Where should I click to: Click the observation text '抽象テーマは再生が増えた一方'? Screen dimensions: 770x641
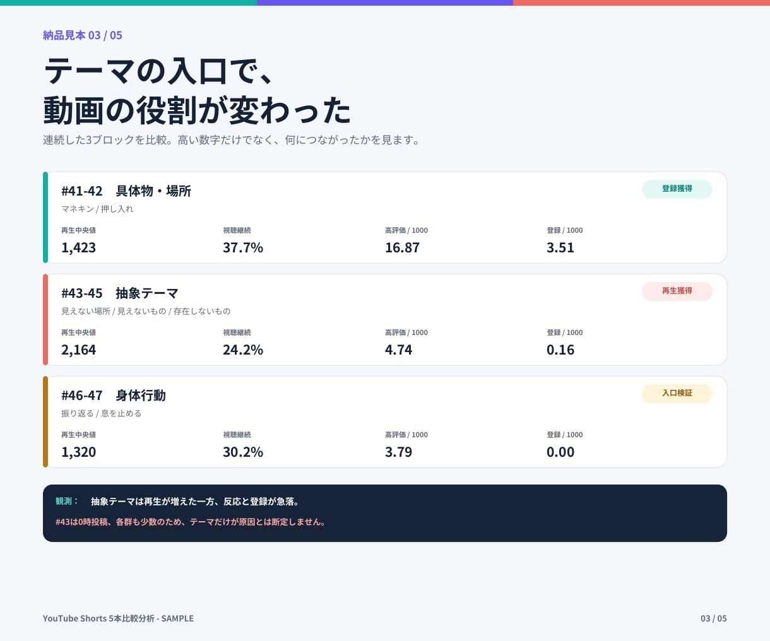[196, 502]
